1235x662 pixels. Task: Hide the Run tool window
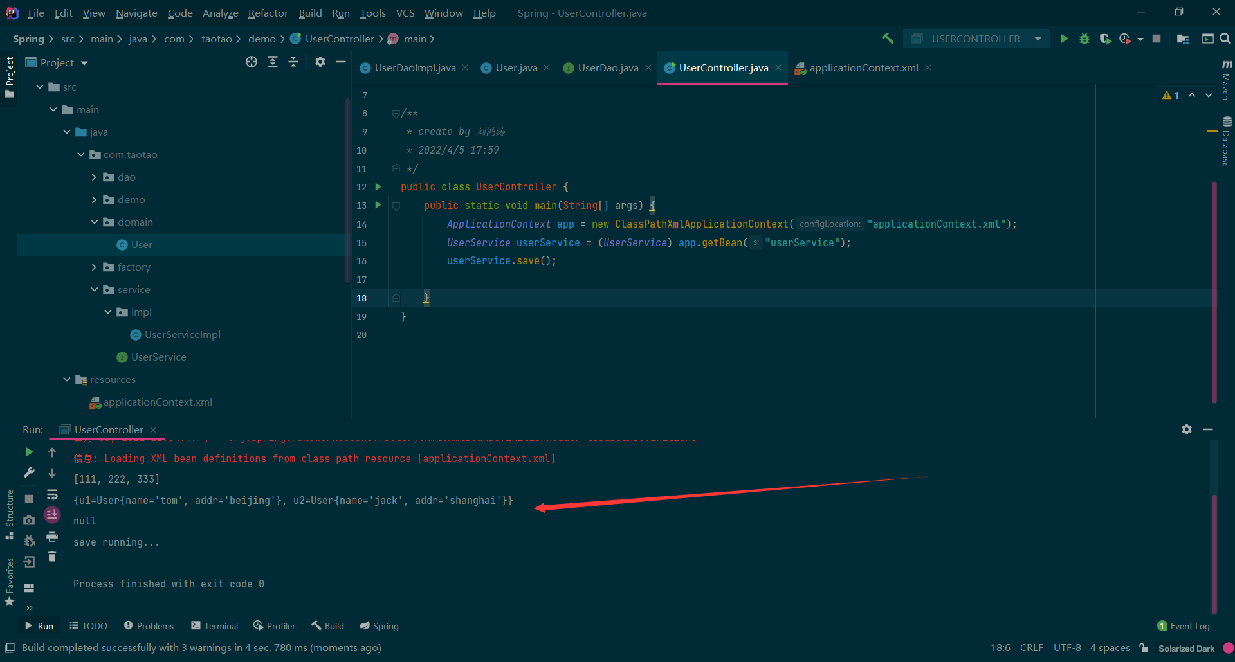coord(1208,429)
